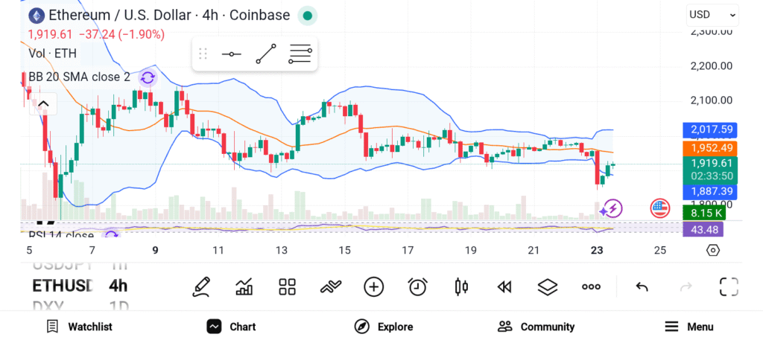Toggle the BB indicator refresh icon

point(148,77)
